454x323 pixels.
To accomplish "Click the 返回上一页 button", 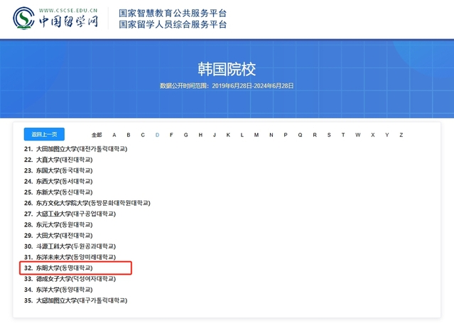I will pyautogui.click(x=44, y=134).
